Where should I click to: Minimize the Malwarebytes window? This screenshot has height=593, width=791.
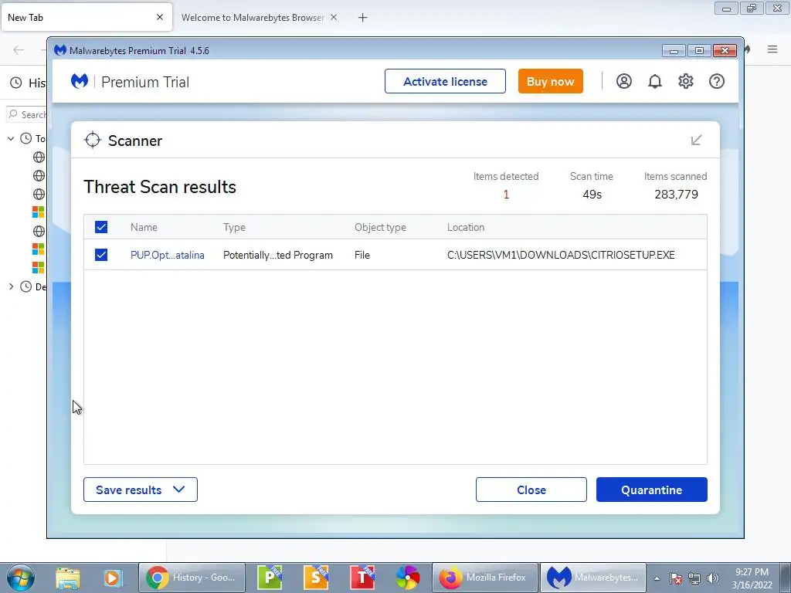674,50
